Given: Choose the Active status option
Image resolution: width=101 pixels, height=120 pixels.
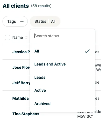Looking at the screenshot, I should pos(62,90).
